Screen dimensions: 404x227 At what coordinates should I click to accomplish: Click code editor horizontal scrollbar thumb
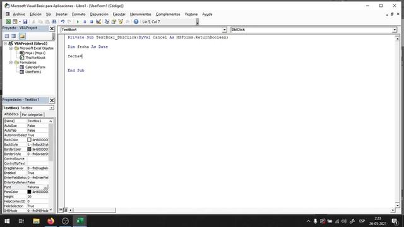coord(94,210)
